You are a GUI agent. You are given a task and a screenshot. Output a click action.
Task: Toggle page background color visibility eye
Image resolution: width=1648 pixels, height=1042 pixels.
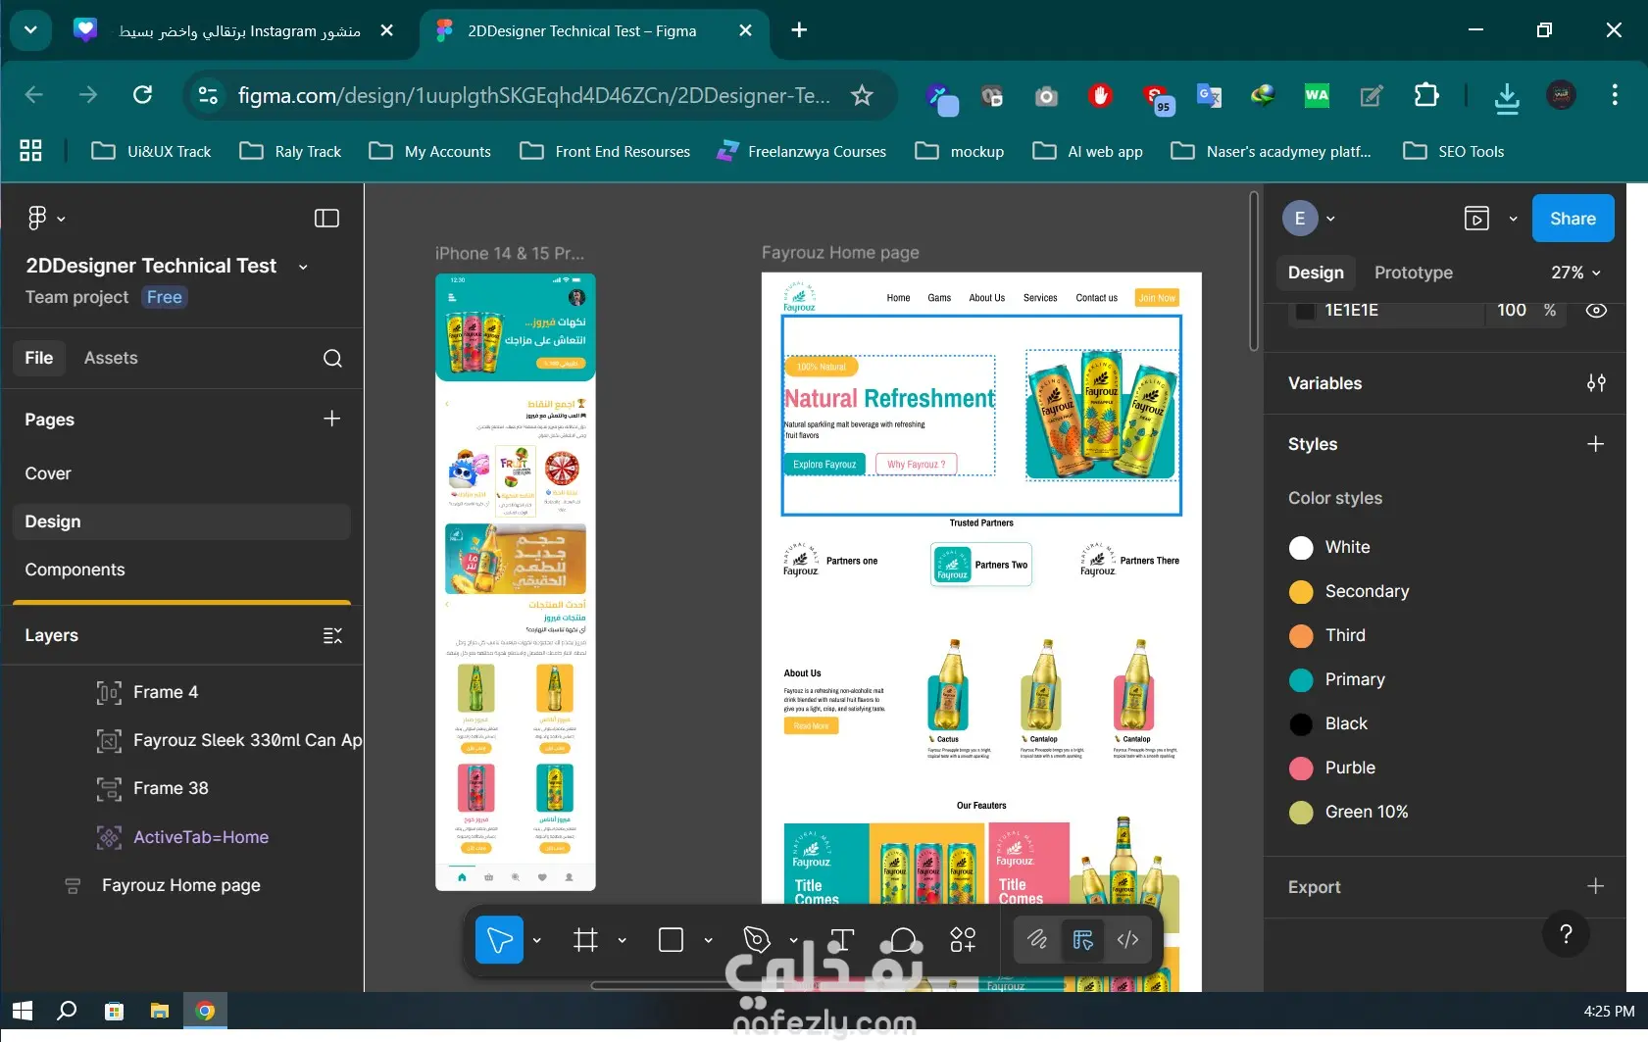coord(1596,311)
